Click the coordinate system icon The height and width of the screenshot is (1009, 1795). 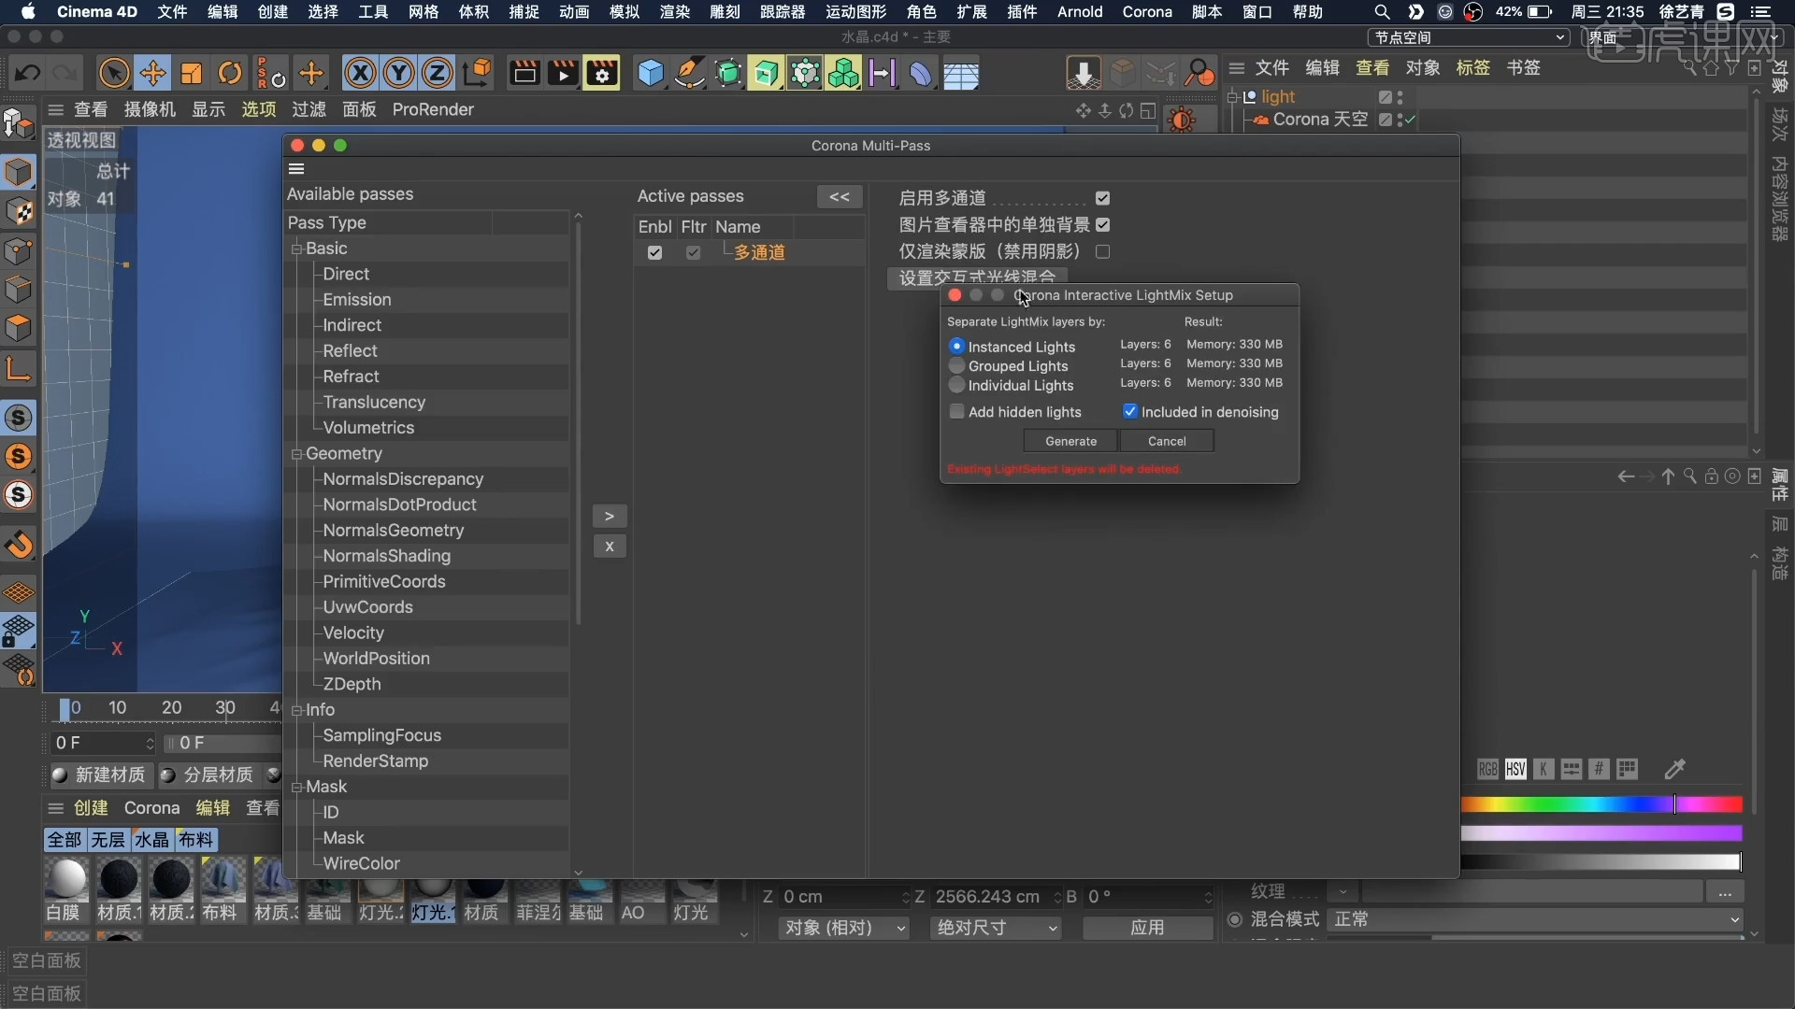point(477,73)
